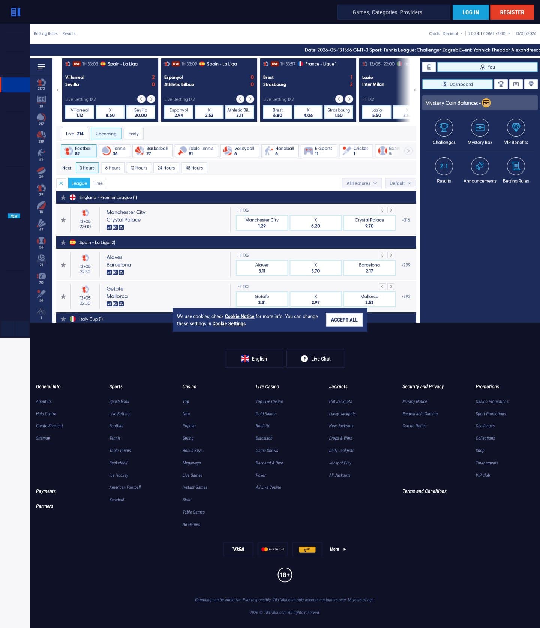540x628 pixels.
Task: Switch to the Live 214 tab
Action: pos(75,134)
